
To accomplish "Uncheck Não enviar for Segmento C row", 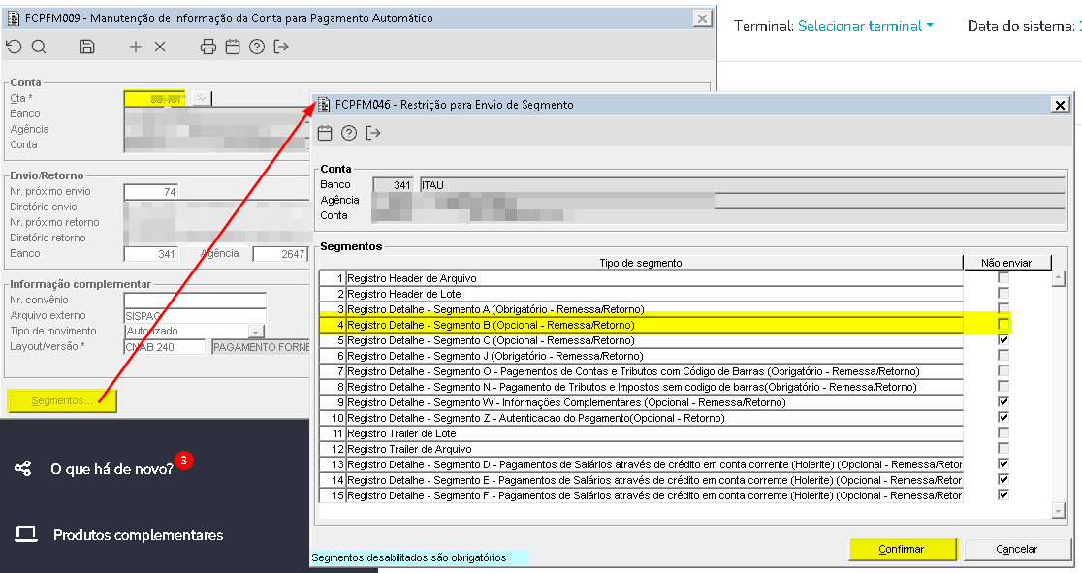I will (1003, 339).
